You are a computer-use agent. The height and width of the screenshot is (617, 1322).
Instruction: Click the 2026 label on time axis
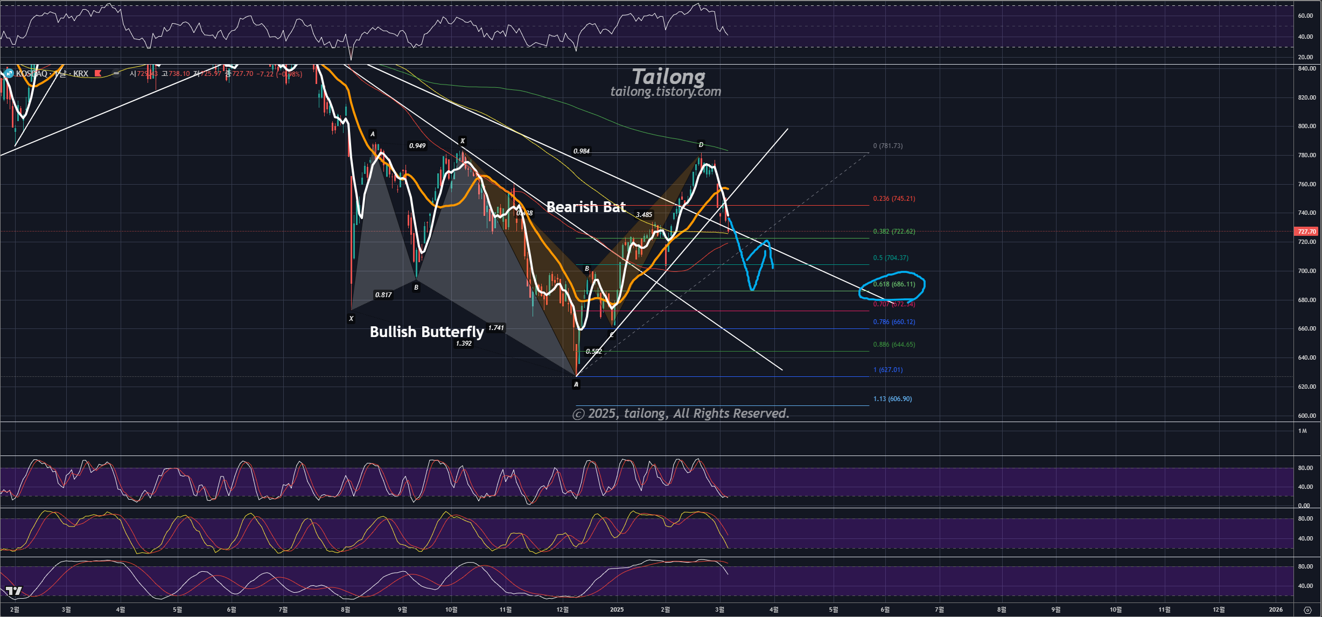pyautogui.click(x=1276, y=609)
